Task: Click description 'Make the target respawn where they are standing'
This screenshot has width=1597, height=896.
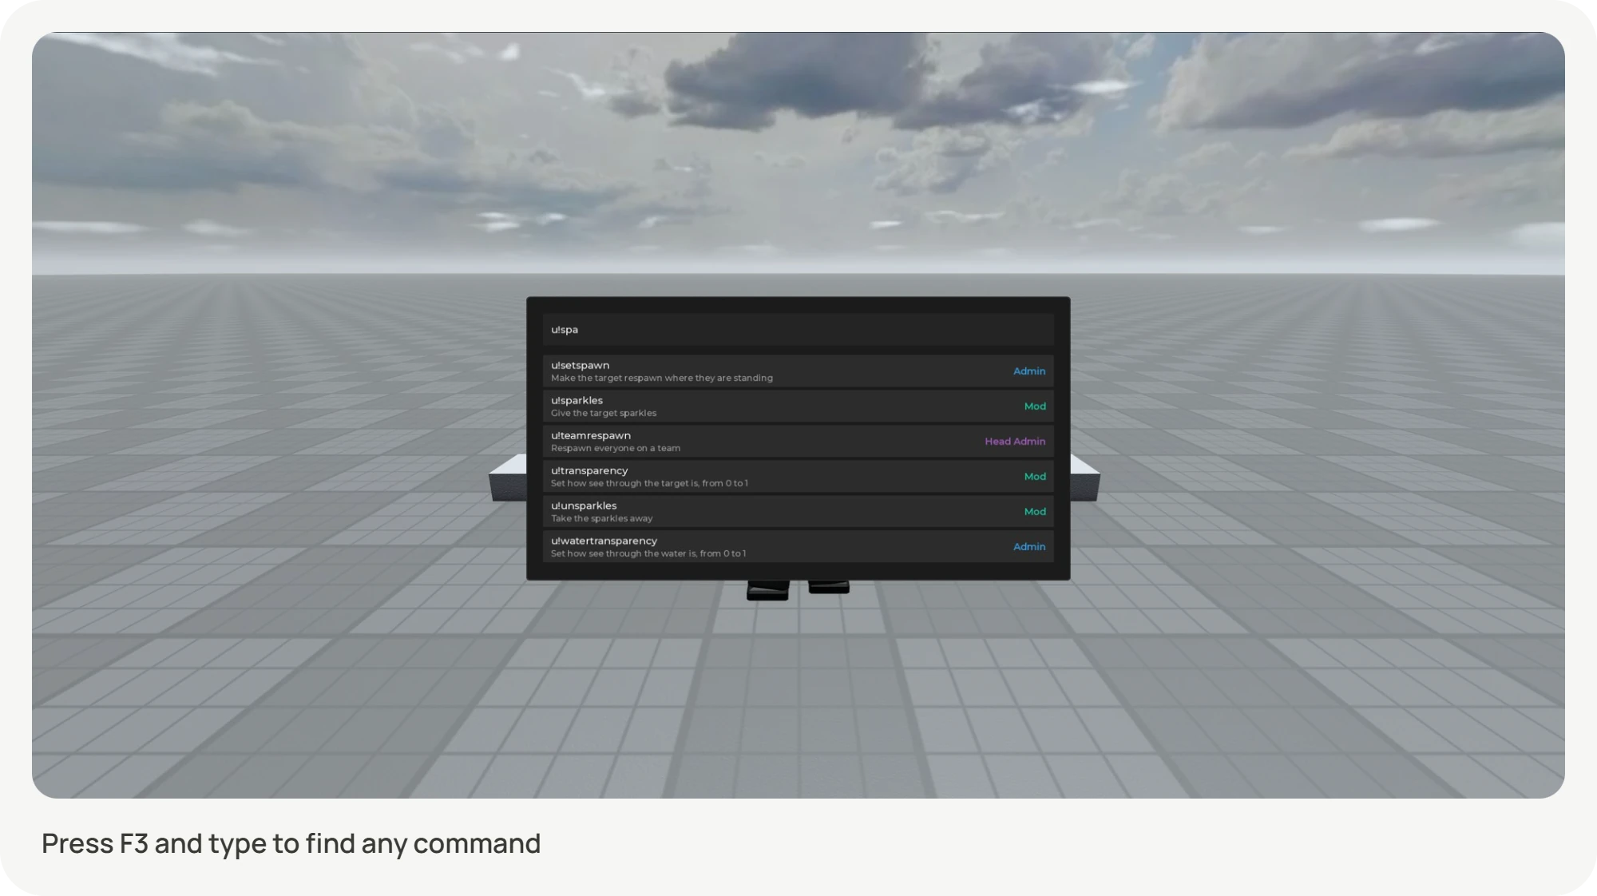Action: [662, 379]
